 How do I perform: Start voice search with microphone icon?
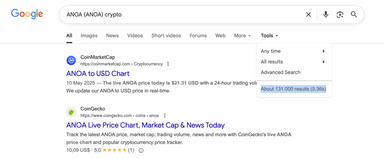coord(326,15)
